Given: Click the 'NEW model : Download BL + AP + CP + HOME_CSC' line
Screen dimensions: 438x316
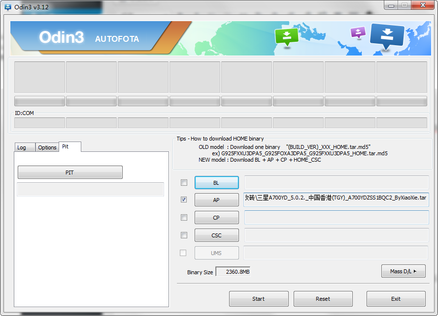Looking at the screenshot, I should click(x=260, y=160).
